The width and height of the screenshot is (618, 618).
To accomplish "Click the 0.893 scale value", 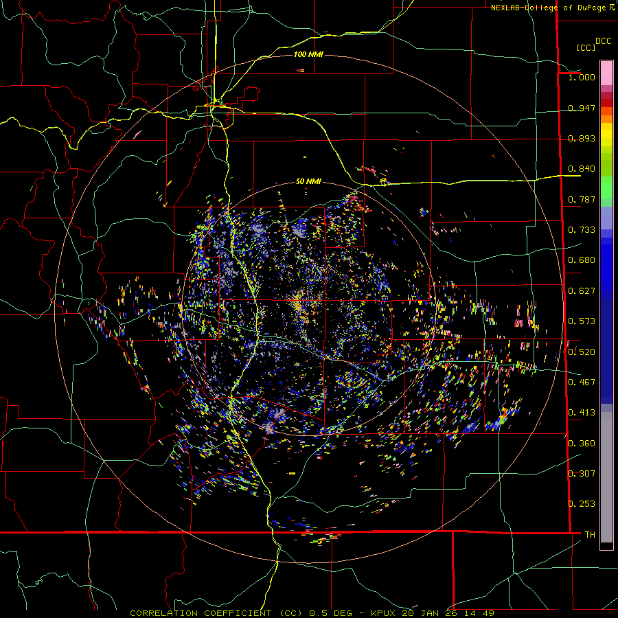I will point(582,138).
